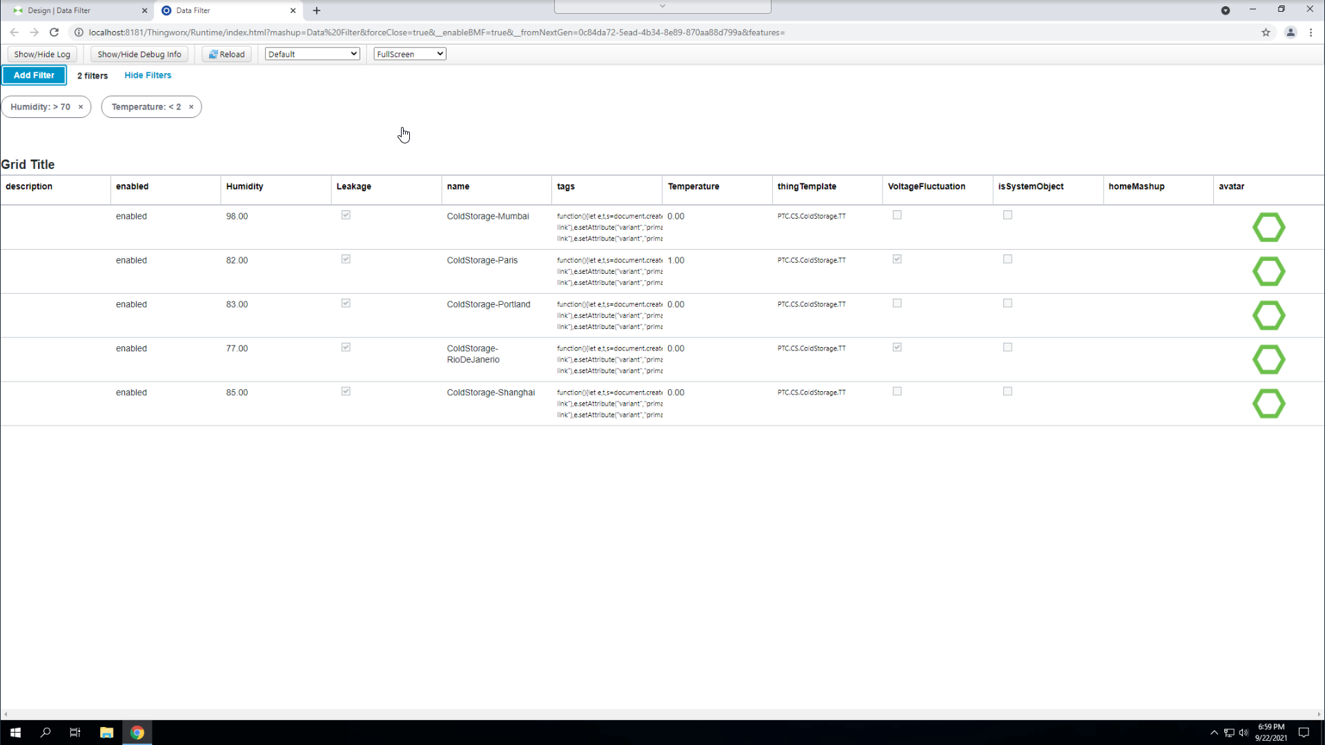Click the Reload button

(227, 54)
